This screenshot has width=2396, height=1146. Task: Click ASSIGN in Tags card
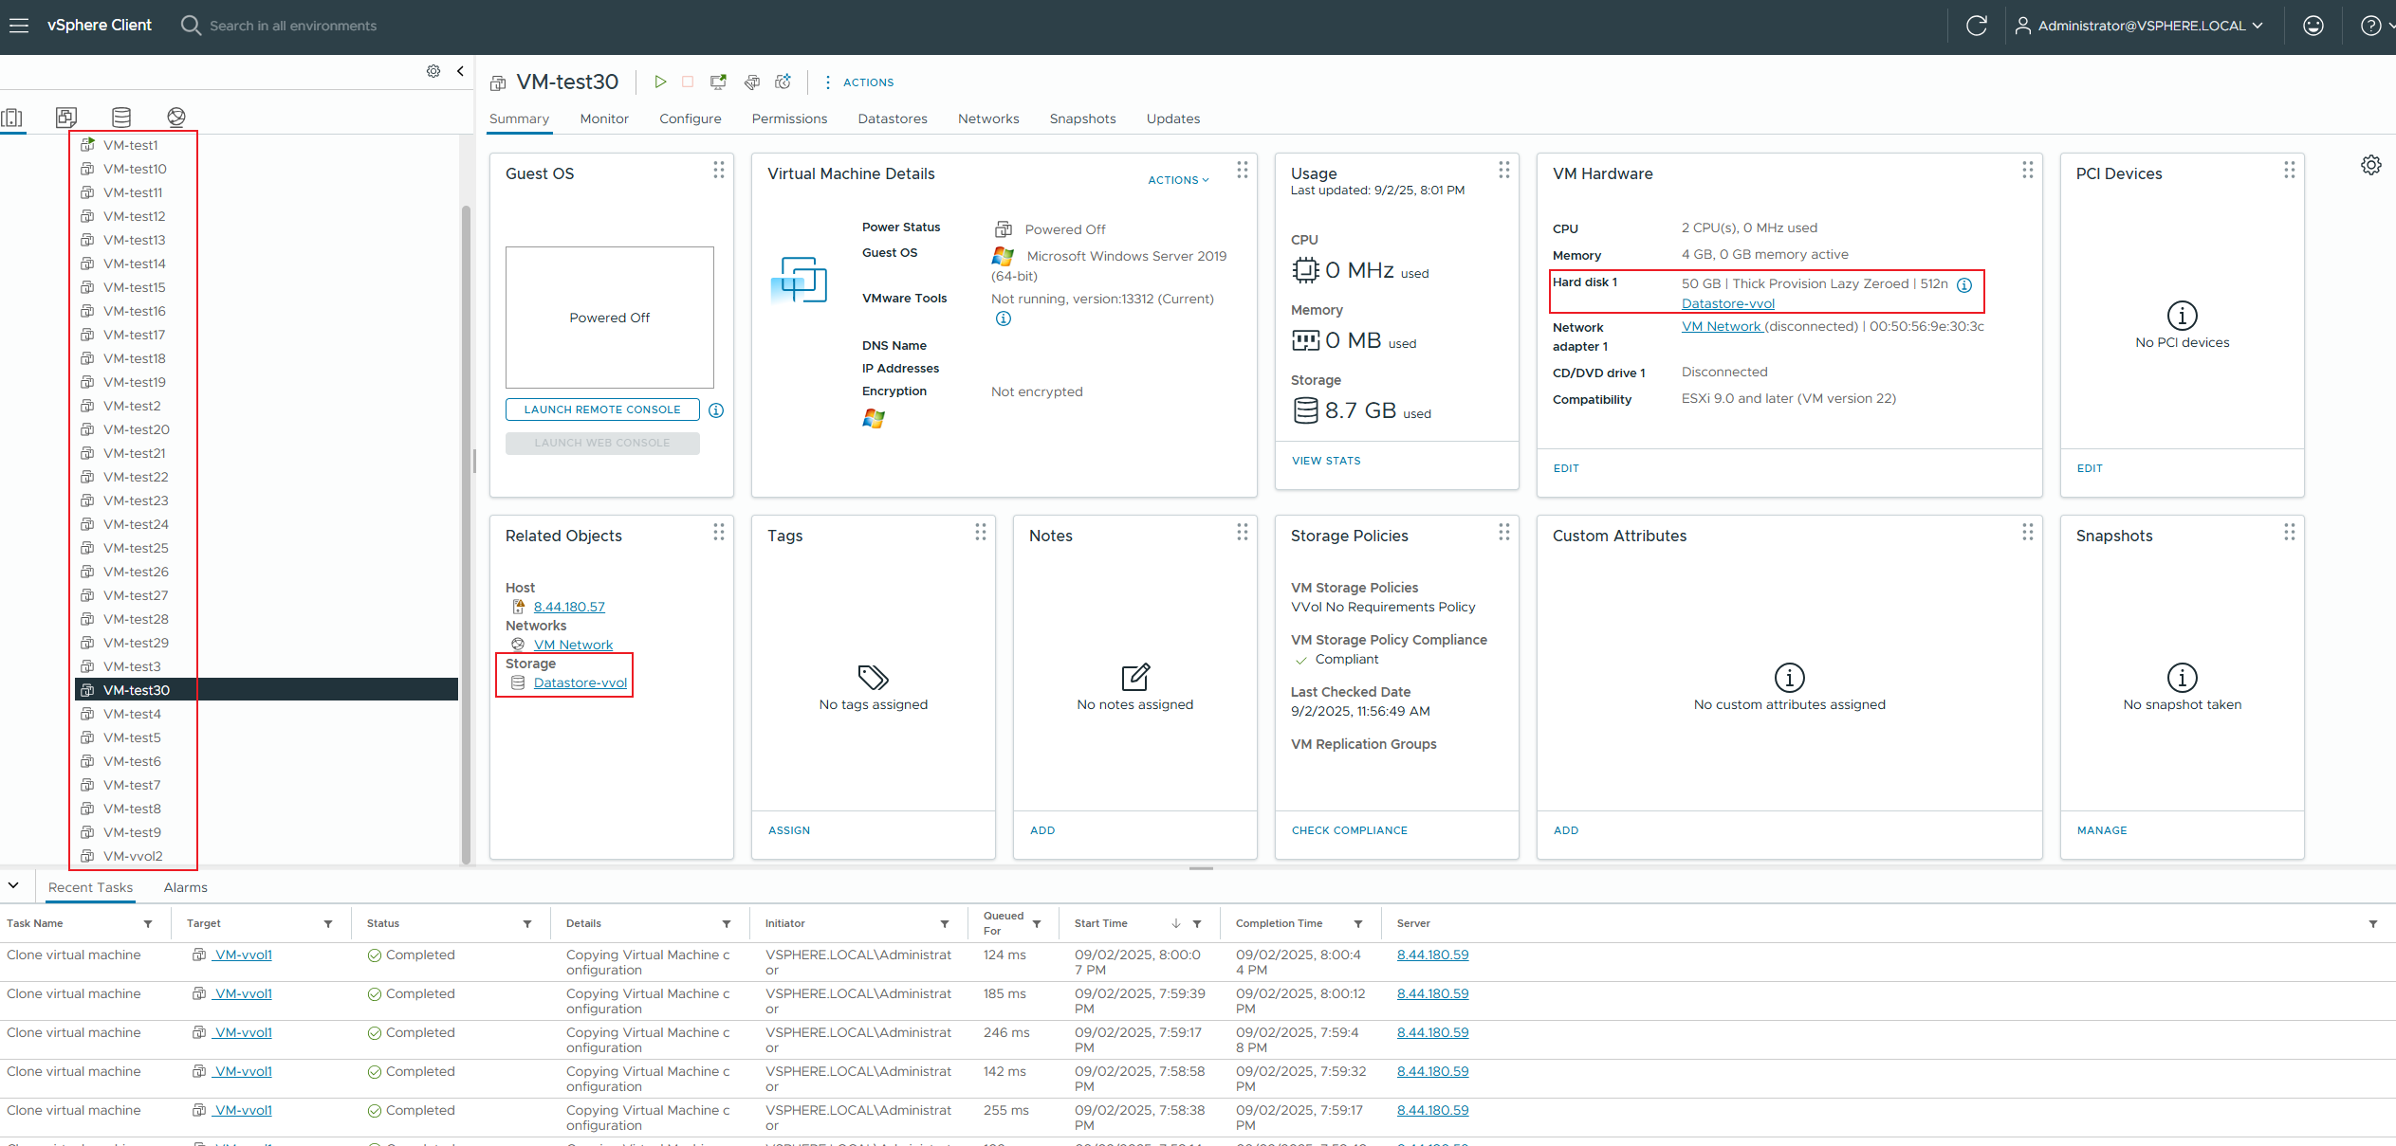[789, 830]
